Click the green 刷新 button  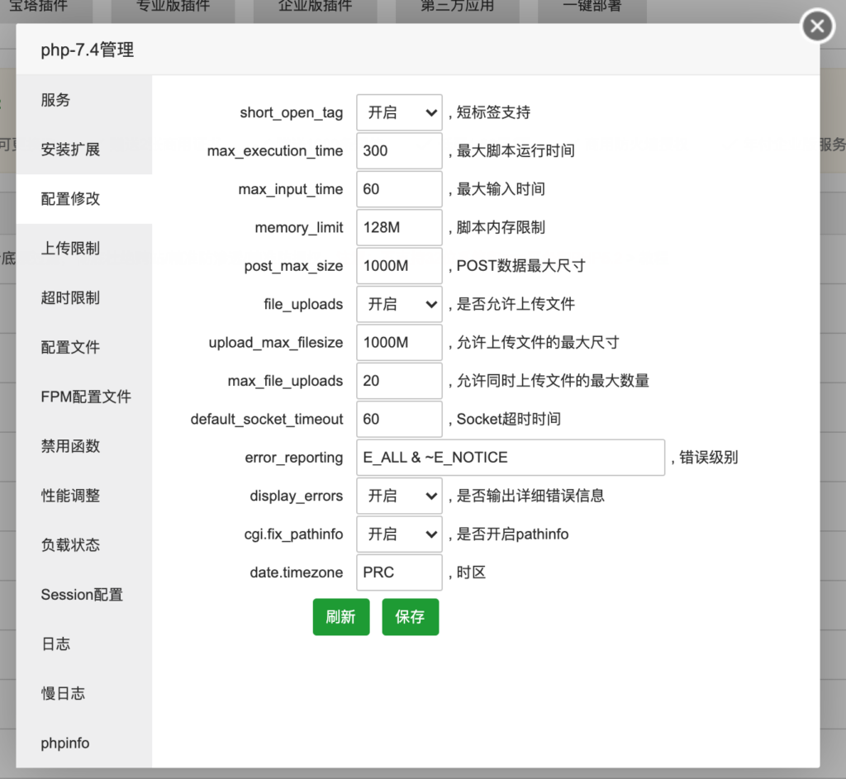(x=340, y=617)
